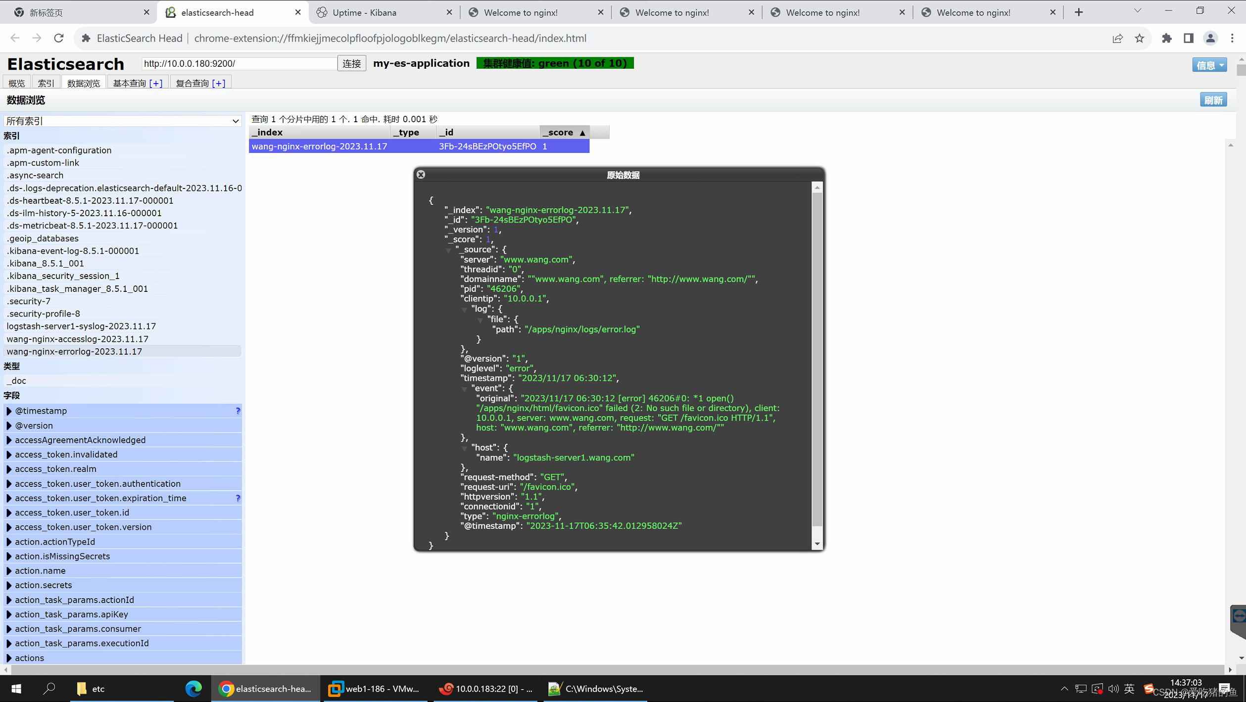
Task: Switch to the Uptime - Kibana tab
Action: [384, 12]
